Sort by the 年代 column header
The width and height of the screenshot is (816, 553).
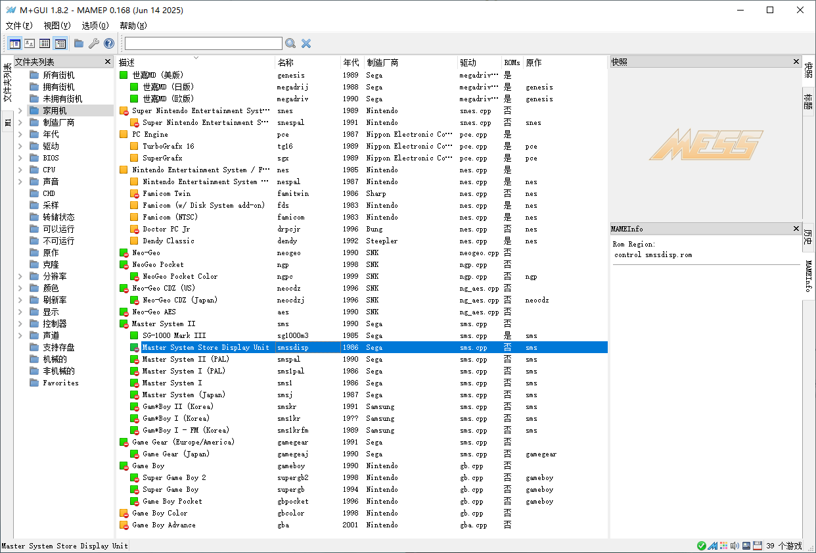point(351,62)
